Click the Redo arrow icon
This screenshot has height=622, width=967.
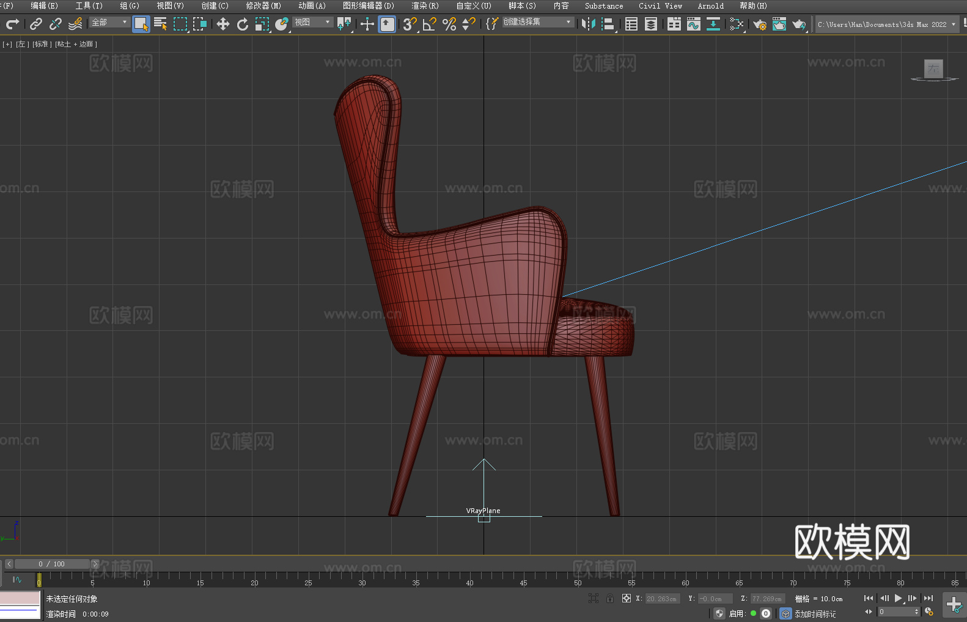tap(12, 24)
